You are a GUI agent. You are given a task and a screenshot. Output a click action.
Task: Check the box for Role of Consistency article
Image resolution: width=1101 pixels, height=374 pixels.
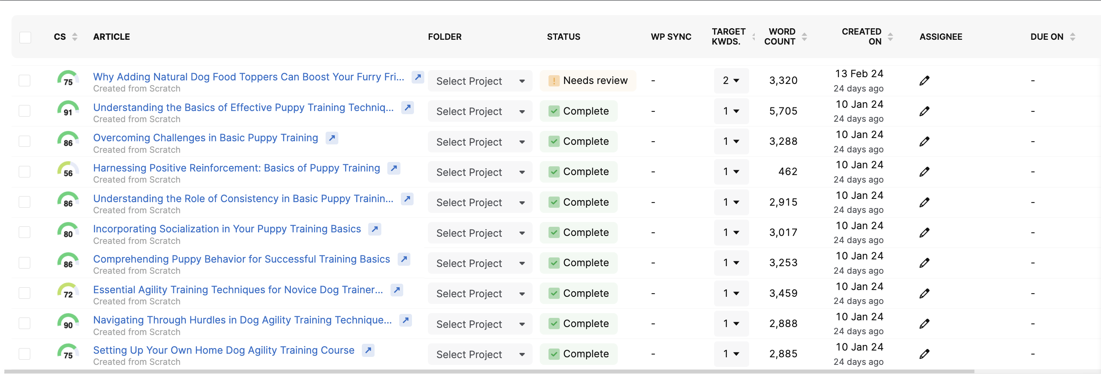tap(24, 202)
